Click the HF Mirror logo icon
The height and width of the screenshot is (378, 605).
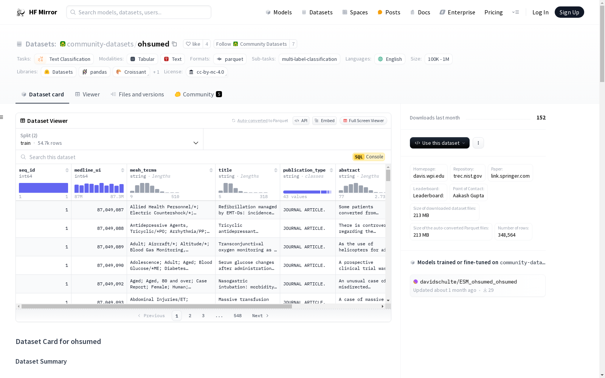(20, 12)
